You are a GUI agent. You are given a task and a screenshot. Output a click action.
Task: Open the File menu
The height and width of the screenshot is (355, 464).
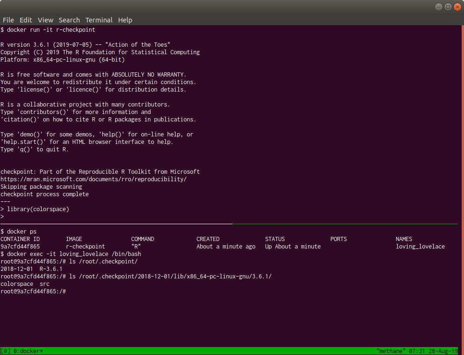[8, 20]
